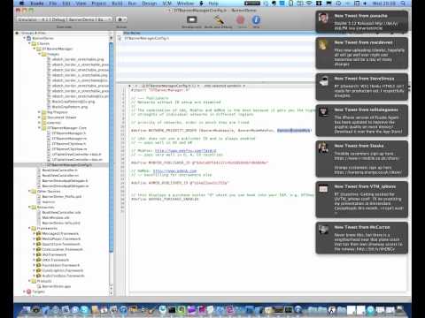Open the symbol popup in editor navigation bar
Screen dimensions: 425x318
[x=225, y=86]
